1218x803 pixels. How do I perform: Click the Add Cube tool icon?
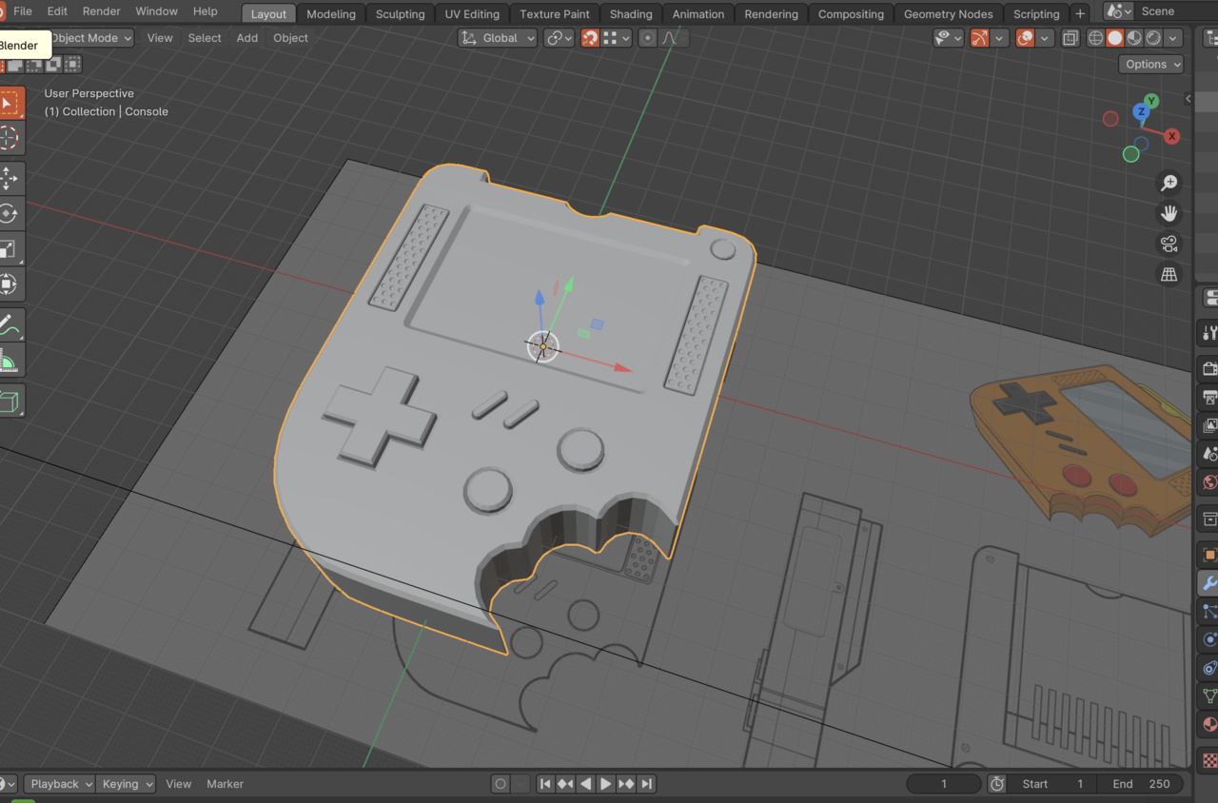tap(10, 401)
